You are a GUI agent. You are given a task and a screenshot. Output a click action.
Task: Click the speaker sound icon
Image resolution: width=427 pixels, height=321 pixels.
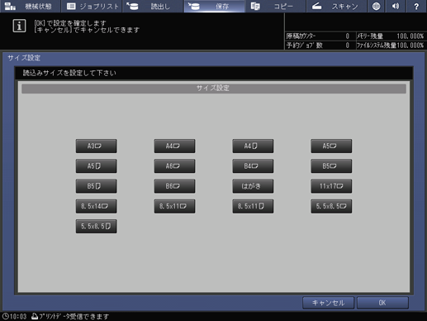pos(396,6)
